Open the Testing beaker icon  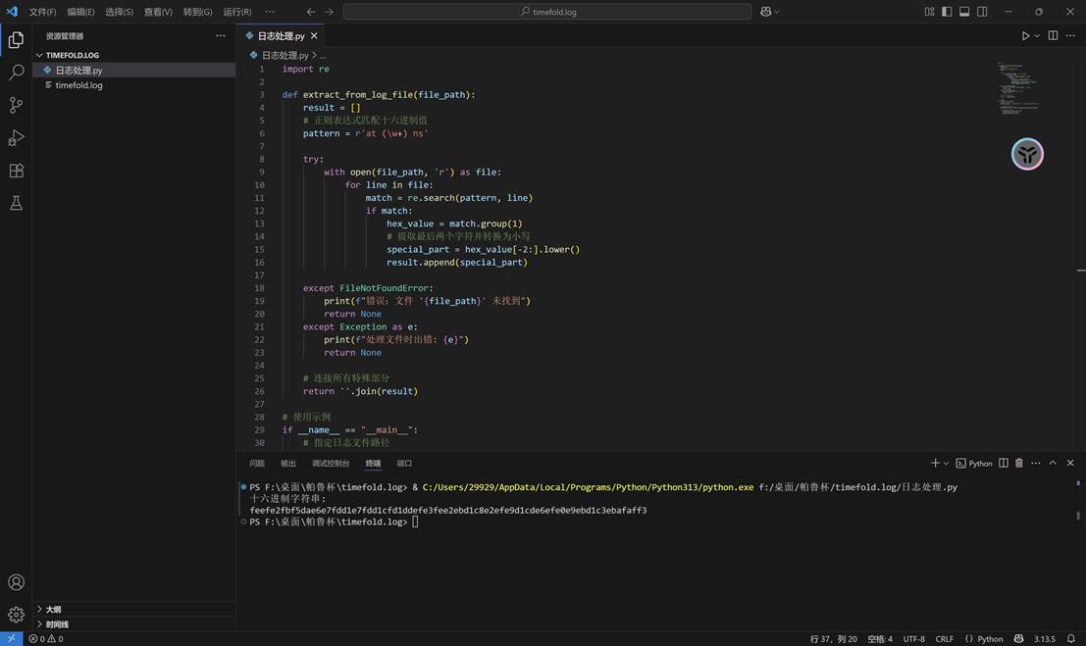point(16,202)
